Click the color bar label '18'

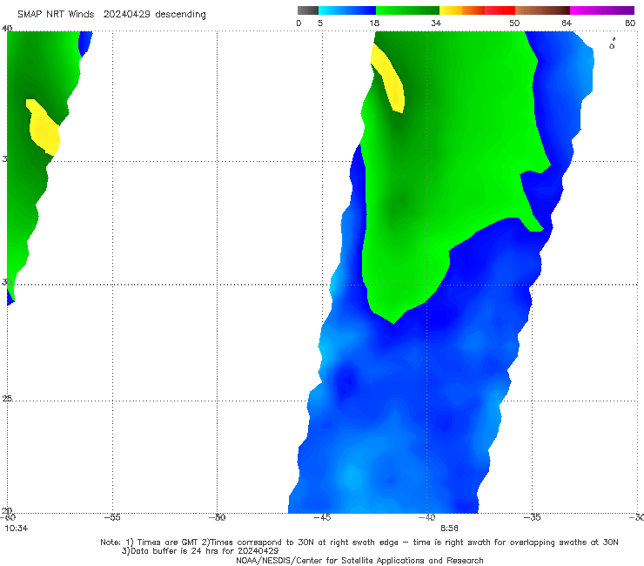tap(374, 23)
